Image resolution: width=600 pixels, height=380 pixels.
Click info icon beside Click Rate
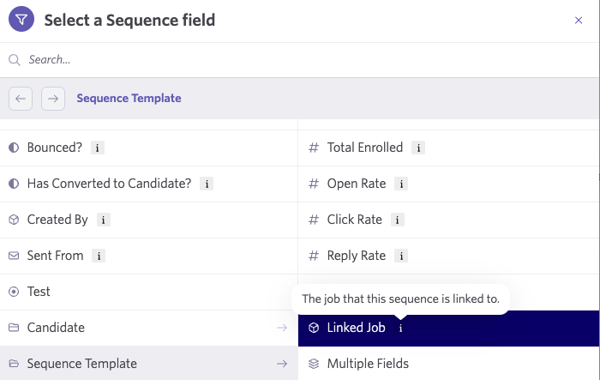pyautogui.click(x=398, y=220)
